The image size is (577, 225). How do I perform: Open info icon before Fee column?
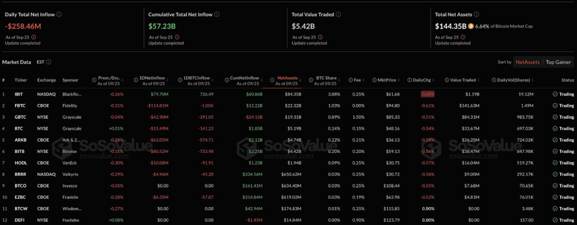[350, 80]
